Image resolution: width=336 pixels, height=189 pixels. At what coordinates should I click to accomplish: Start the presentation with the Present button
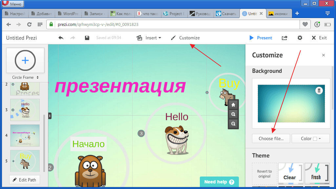(x=261, y=38)
